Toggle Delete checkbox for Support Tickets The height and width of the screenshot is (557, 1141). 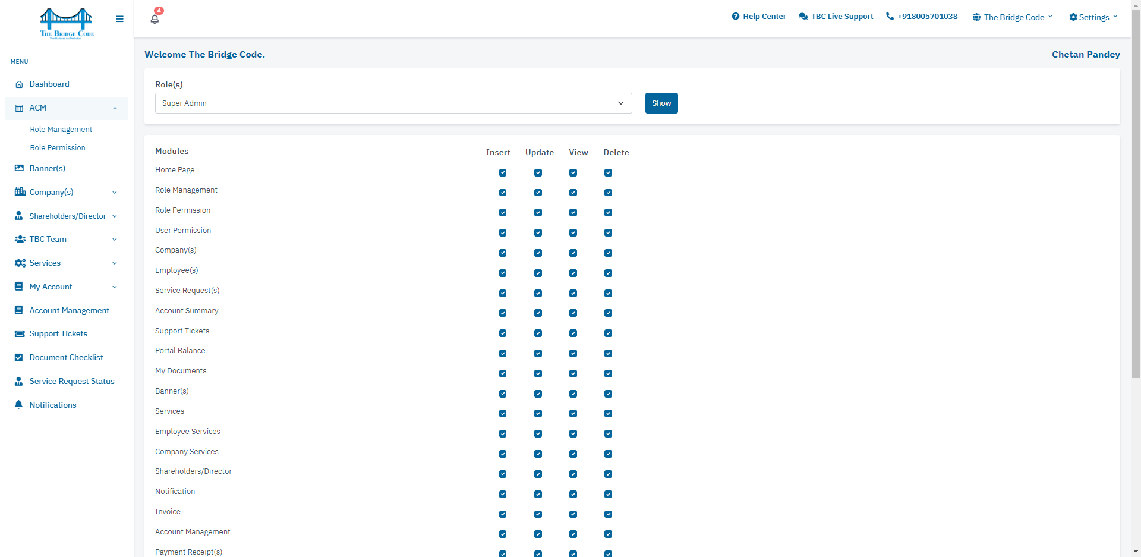click(608, 333)
